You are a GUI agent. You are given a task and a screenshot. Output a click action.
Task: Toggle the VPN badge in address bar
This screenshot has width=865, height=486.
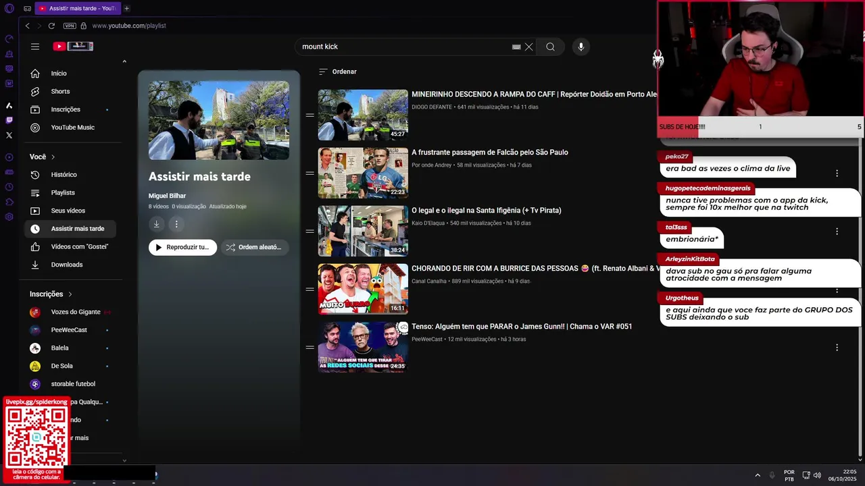click(70, 26)
